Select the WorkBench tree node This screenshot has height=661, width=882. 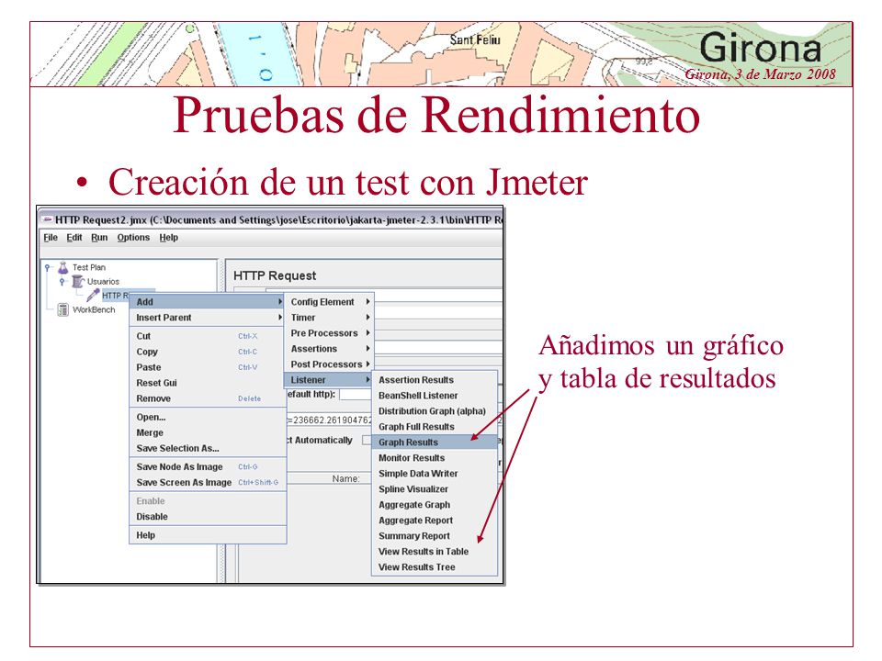[x=94, y=309]
